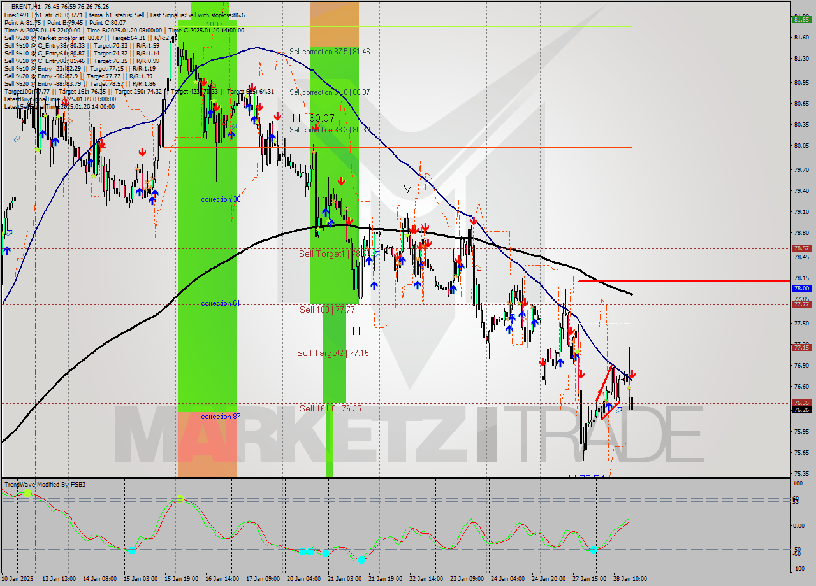Click the '28 Jan 10:00' time axis label
816x586 pixels.
click(x=630, y=578)
